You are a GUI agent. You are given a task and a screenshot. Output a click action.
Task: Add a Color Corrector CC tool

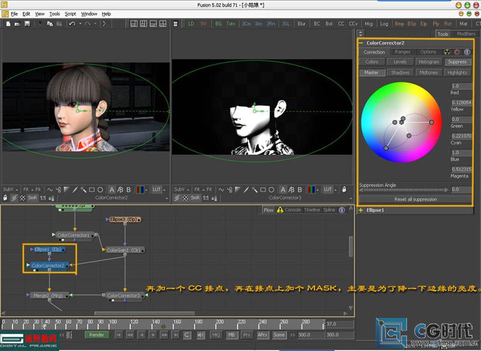(x=341, y=23)
